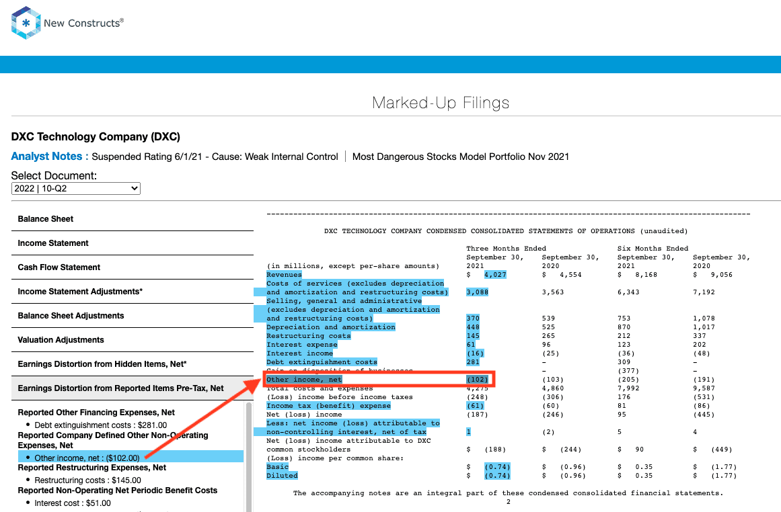Click highlighted Basic per share label

(x=277, y=467)
